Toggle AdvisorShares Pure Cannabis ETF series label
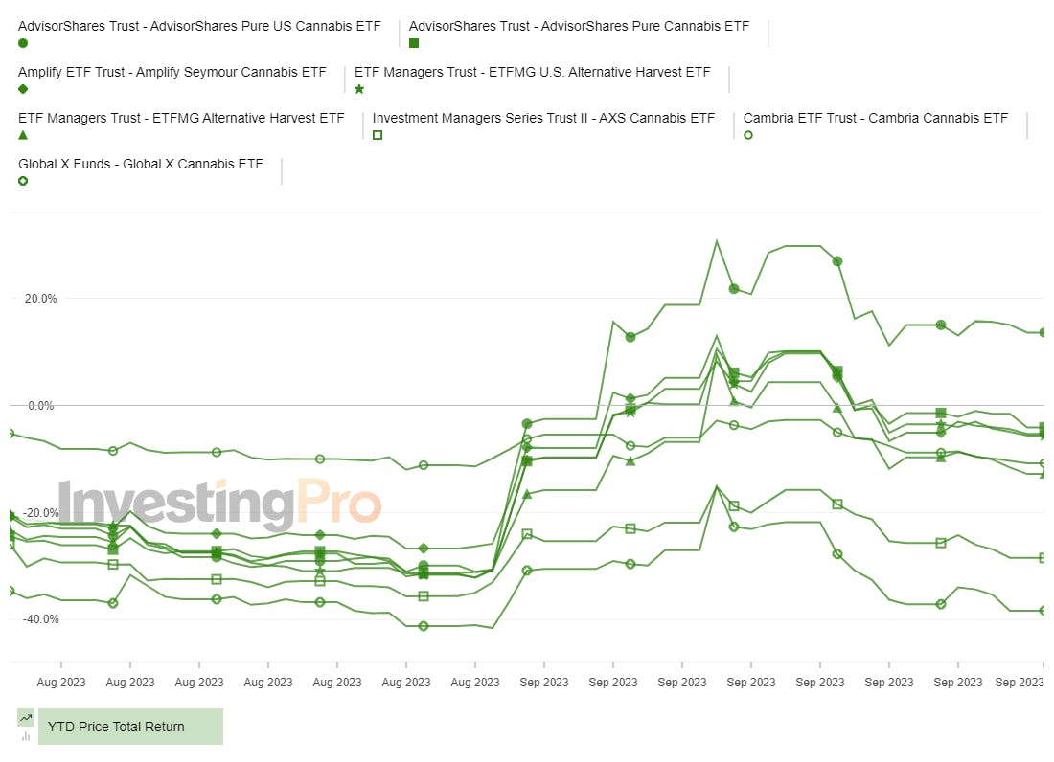The height and width of the screenshot is (762, 1054). coord(579,26)
